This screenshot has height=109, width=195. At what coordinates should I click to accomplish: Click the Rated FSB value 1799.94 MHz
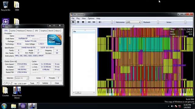tap(22, 72)
